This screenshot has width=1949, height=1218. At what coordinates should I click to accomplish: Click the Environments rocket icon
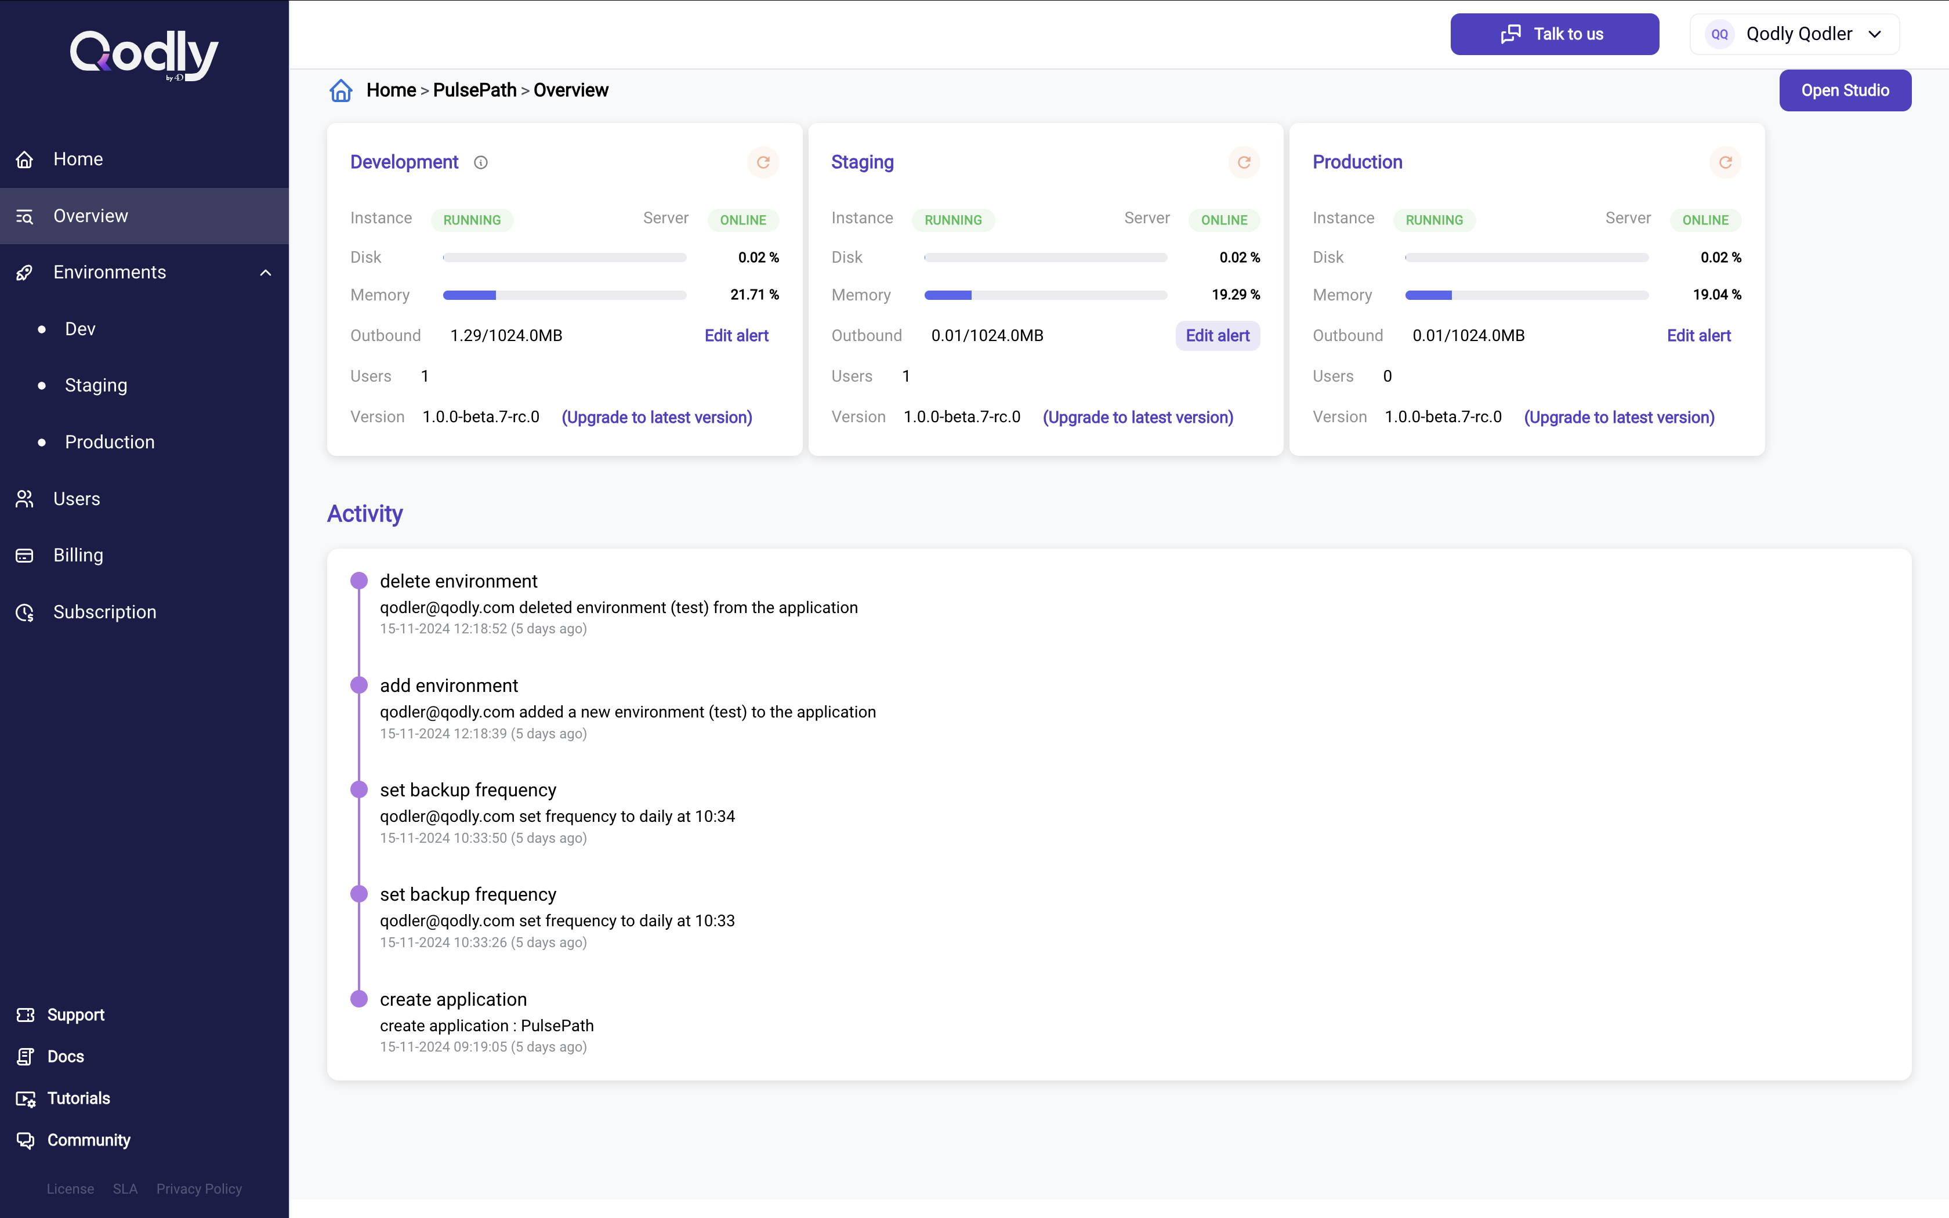[25, 272]
